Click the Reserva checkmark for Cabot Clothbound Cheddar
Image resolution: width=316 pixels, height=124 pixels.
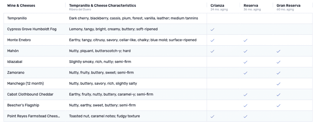[x=245, y=95]
